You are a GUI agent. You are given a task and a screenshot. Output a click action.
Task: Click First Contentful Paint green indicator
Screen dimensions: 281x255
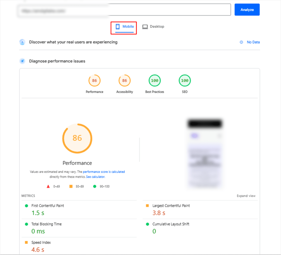(27, 206)
